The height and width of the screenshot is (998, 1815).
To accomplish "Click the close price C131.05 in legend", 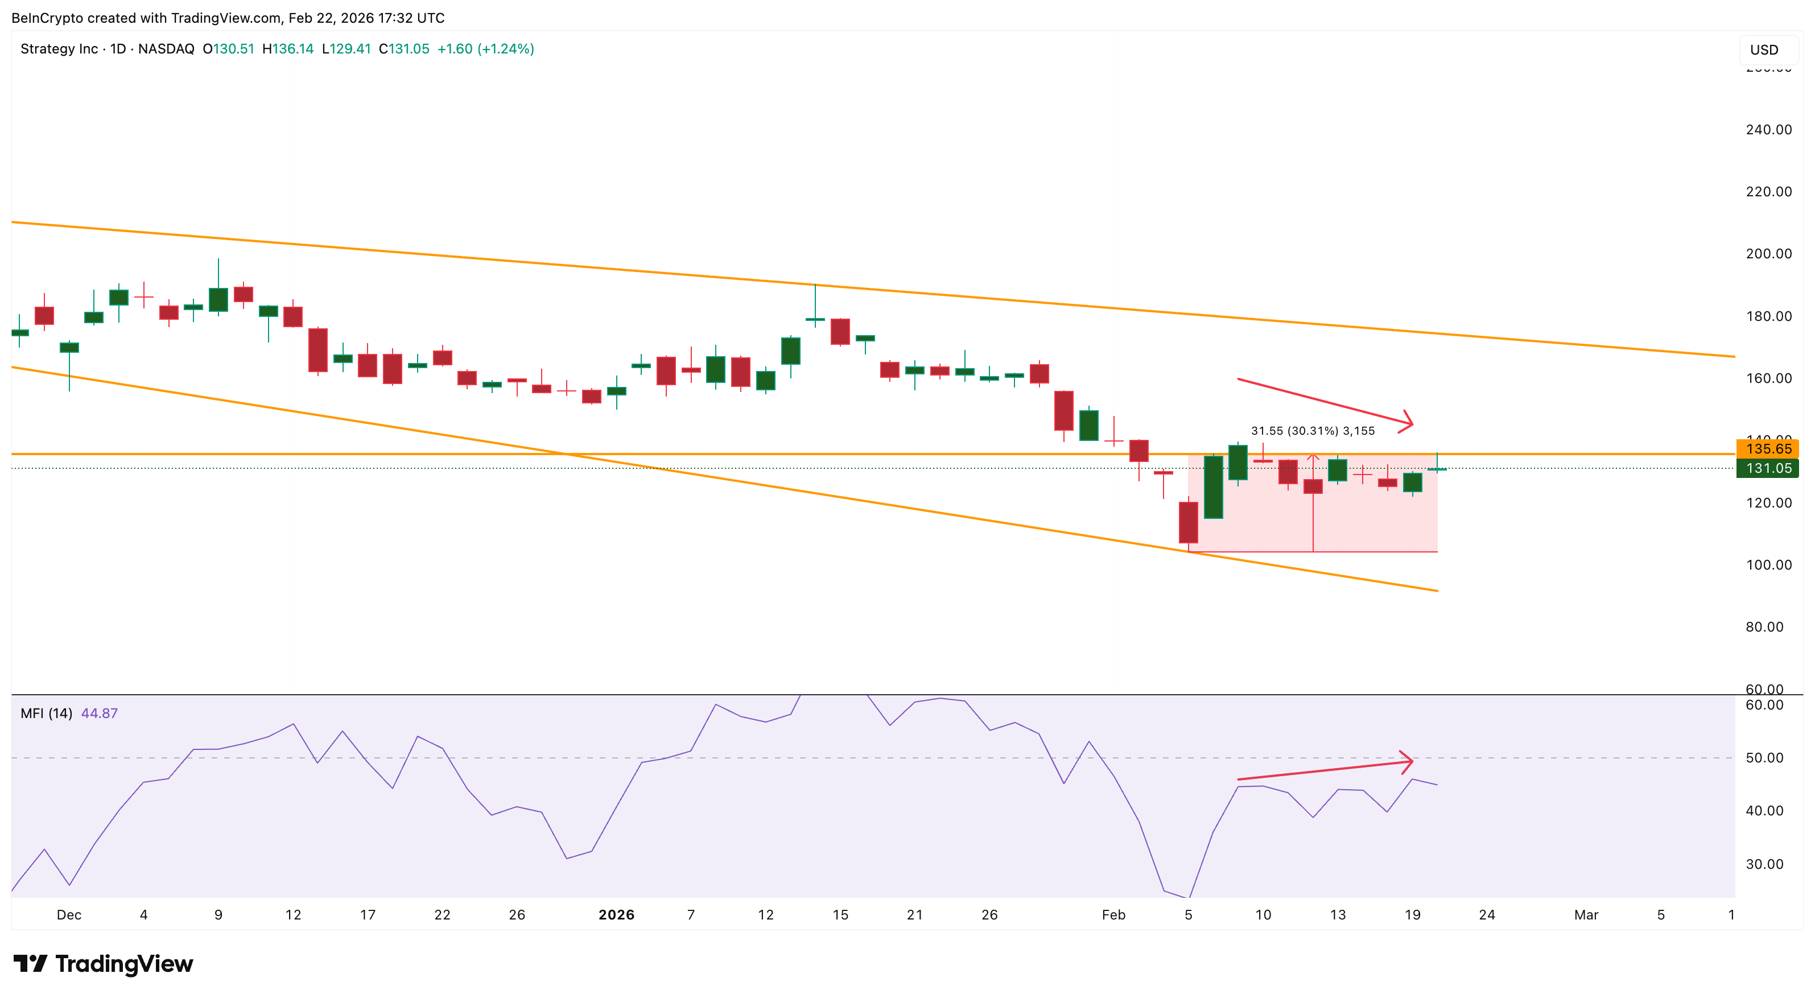I will point(405,50).
